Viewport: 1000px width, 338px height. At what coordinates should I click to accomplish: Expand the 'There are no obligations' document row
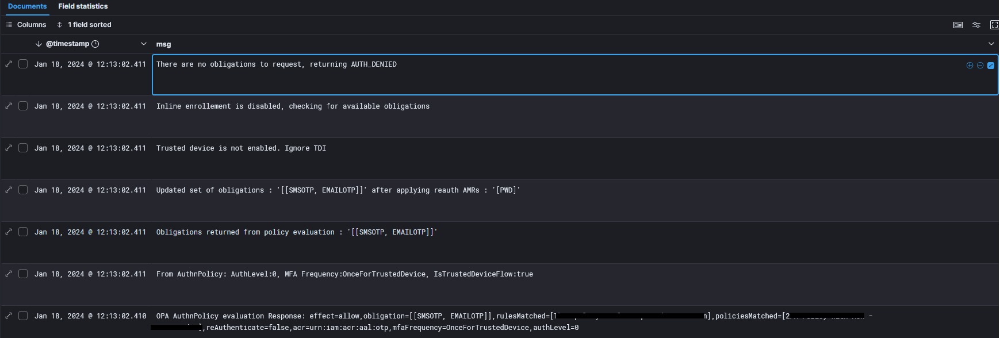pyautogui.click(x=9, y=64)
